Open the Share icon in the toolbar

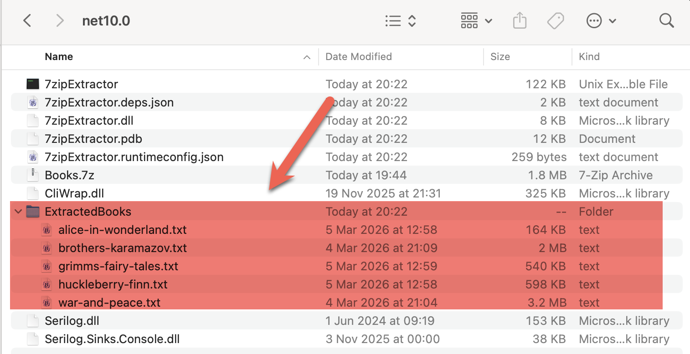[520, 20]
